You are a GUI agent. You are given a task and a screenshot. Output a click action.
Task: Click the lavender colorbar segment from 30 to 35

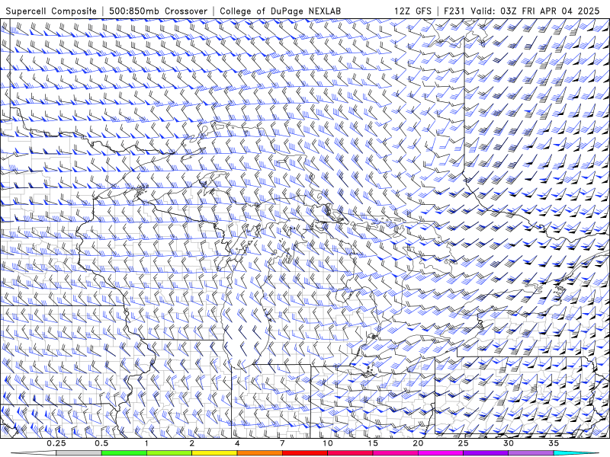(531, 453)
